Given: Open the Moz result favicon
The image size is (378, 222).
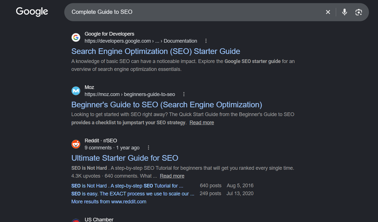Looking at the screenshot, I should (x=76, y=91).
